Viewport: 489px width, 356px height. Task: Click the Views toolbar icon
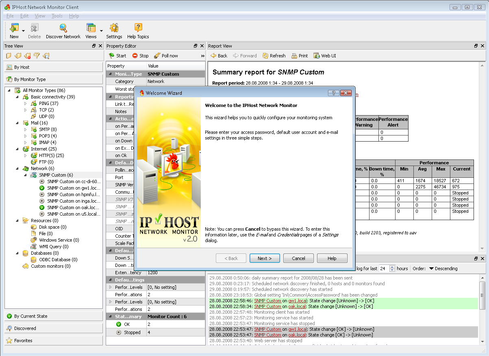pos(91,28)
